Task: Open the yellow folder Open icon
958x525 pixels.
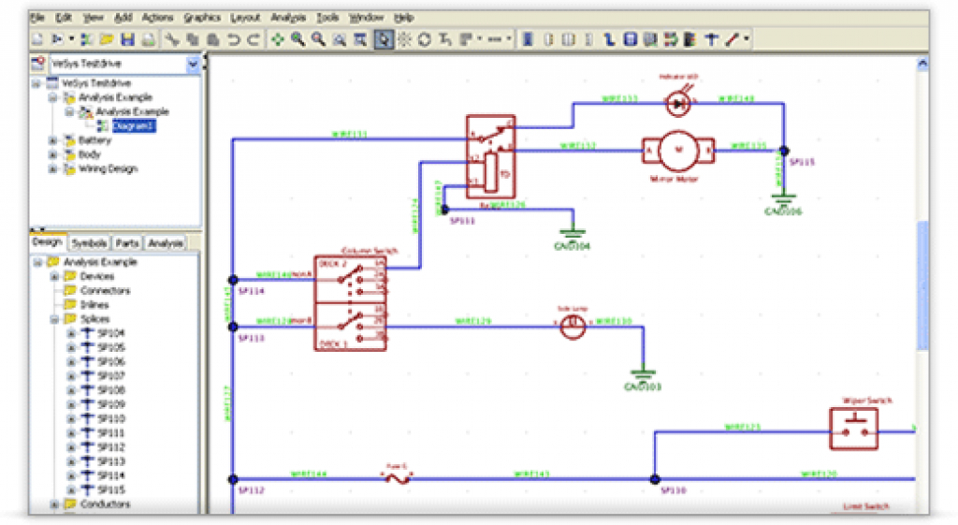Action: click(107, 39)
